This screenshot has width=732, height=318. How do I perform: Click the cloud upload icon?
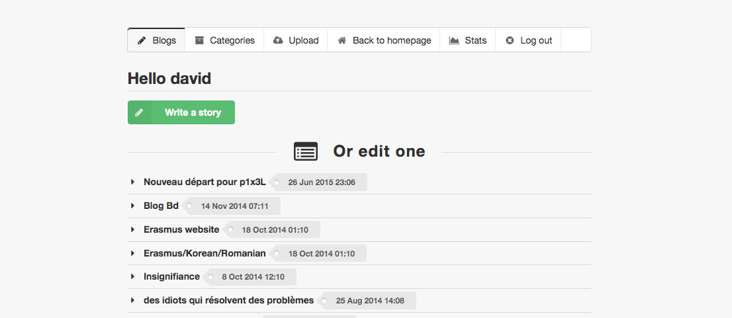[x=278, y=40]
